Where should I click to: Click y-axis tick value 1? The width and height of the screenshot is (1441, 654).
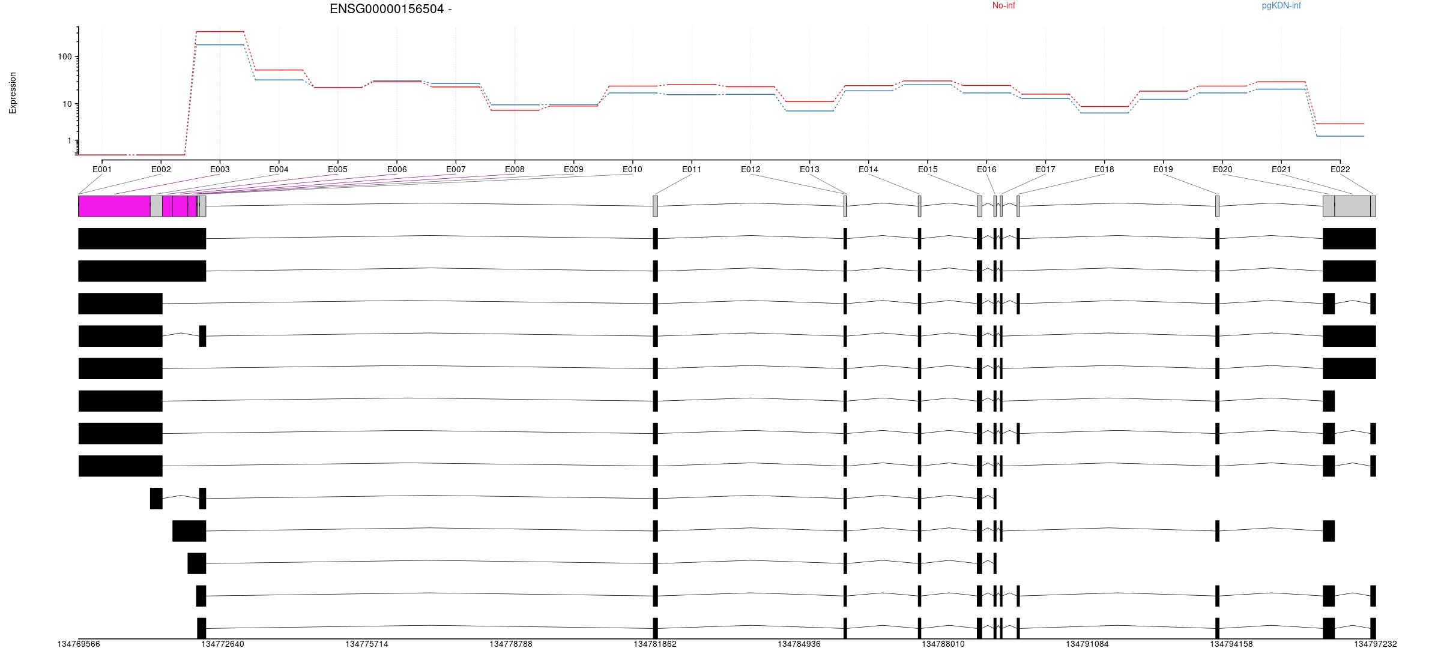(69, 141)
